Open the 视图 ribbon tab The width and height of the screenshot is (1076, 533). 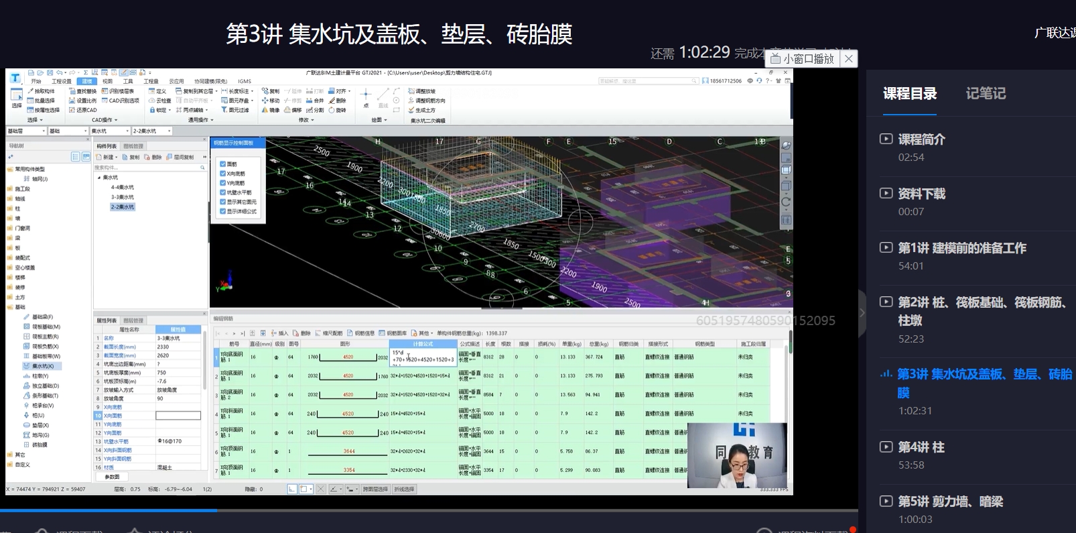pos(107,81)
